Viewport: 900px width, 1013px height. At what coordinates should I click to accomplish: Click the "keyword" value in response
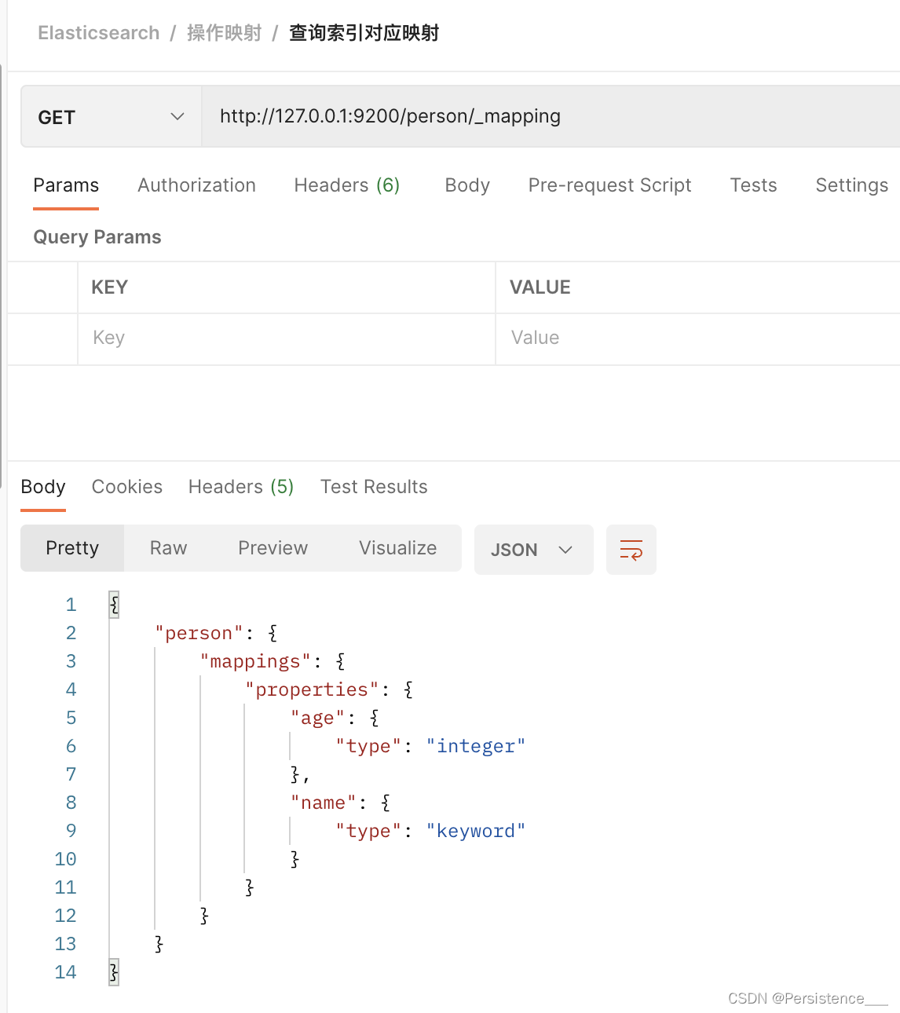[x=476, y=831]
